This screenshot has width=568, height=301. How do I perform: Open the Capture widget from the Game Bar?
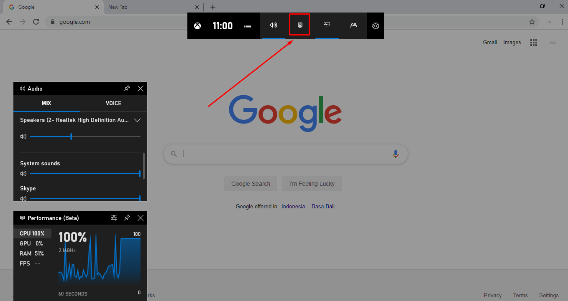coord(299,25)
